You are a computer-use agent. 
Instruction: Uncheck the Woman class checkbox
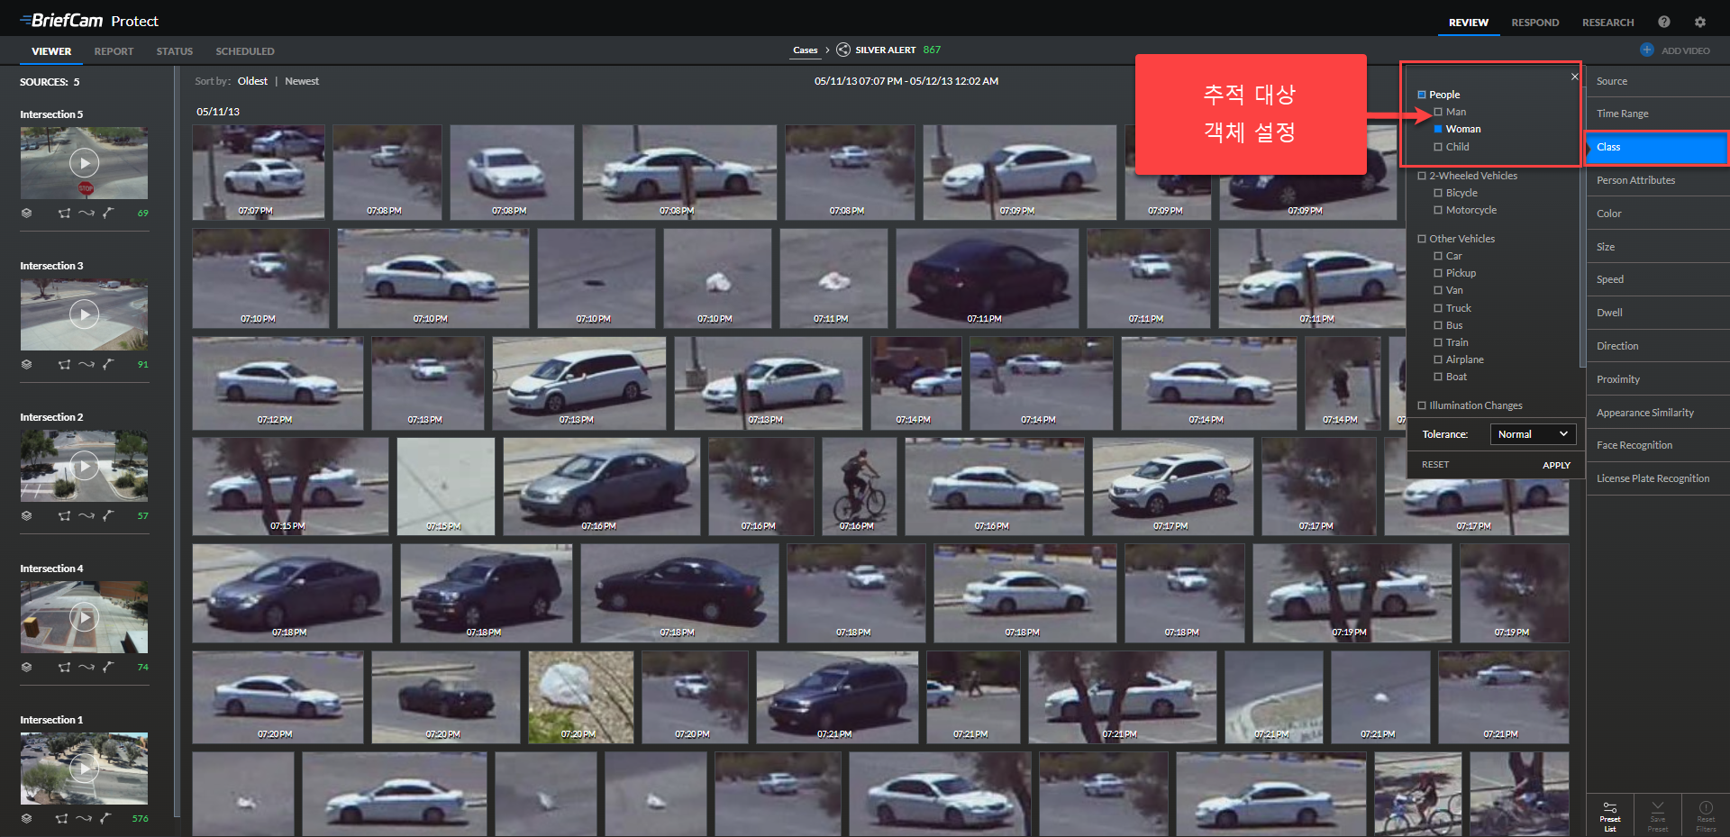point(1438,129)
